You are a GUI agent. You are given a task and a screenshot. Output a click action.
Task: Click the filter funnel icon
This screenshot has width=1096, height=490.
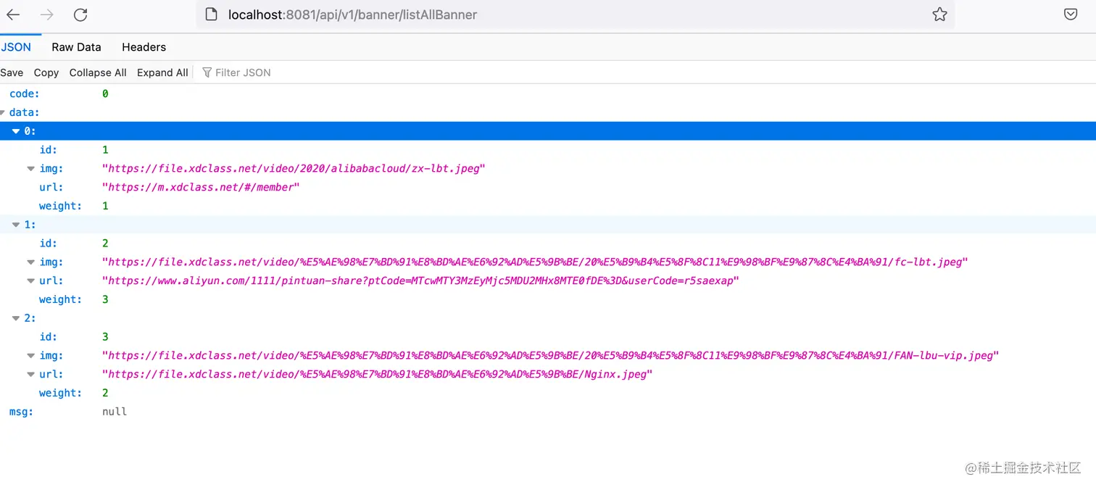pos(207,72)
